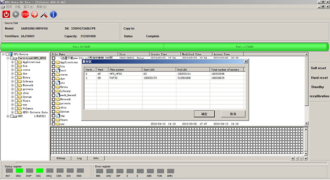Expand the Network tree node
Image resolution: width=330 pixels, height=180 pixels.
(x=12, y=85)
